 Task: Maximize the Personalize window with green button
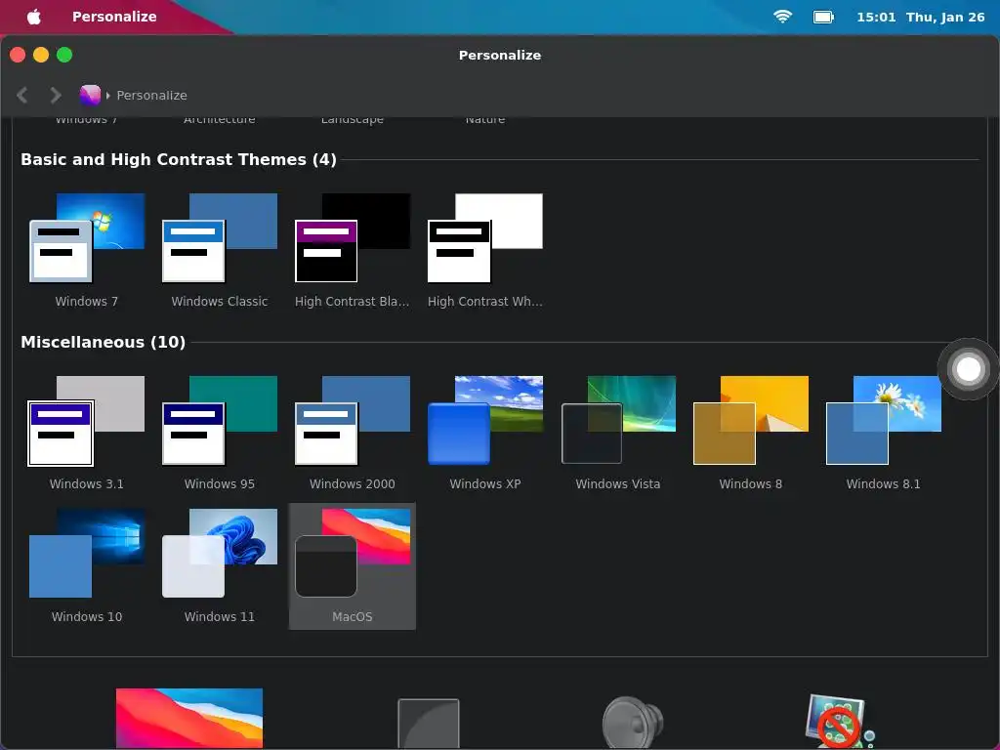pyautogui.click(x=64, y=55)
